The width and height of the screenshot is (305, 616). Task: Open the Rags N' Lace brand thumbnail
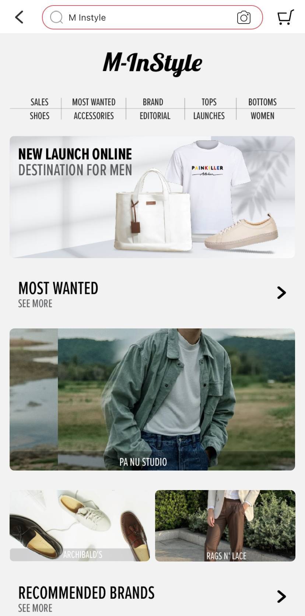225,525
